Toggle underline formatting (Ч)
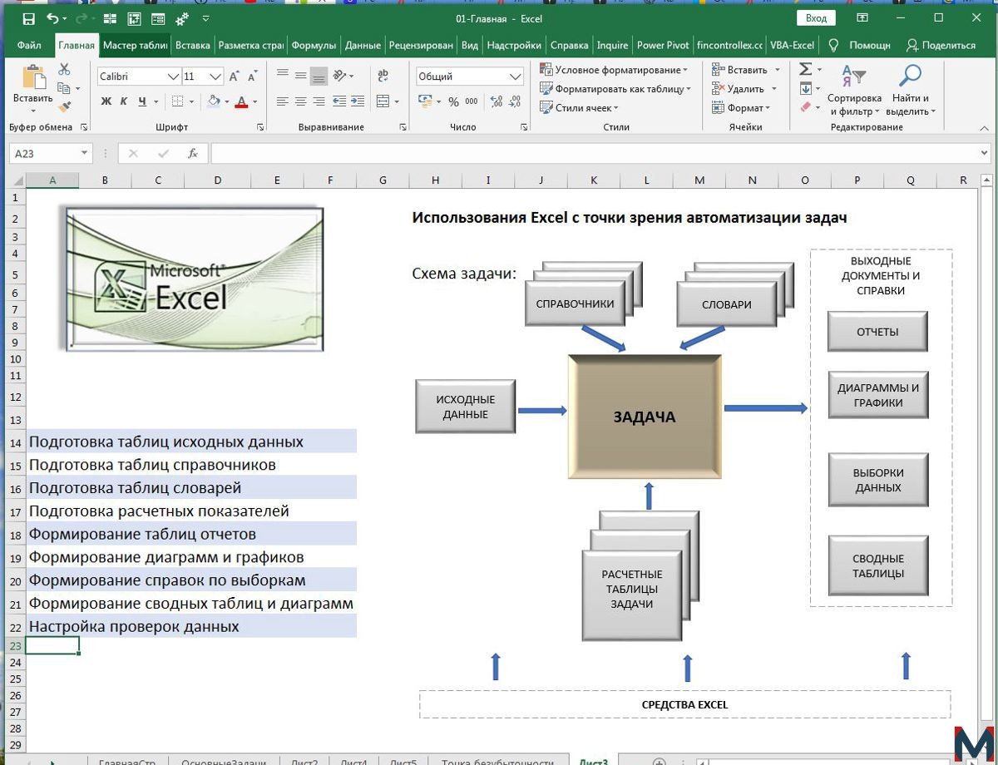998x765 pixels. (x=142, y=101)
